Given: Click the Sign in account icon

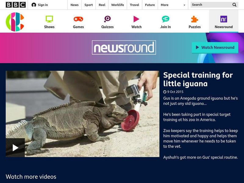Looking at the screenshot, I should coord(34,5).
